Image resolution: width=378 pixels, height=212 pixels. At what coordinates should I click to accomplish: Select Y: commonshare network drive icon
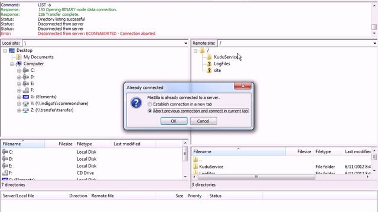26,104
